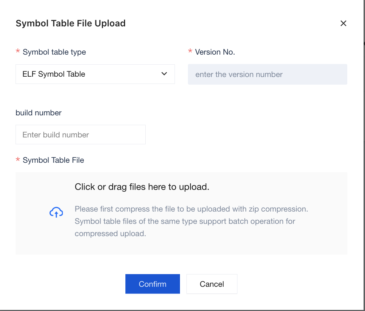Click the 'Click or drag files here' heading

[142, 187]
